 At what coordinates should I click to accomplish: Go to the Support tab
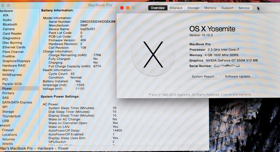[x=227, y=8]
